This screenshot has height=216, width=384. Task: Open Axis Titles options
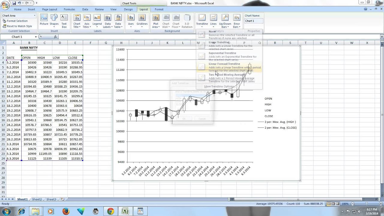pos(87,21)
